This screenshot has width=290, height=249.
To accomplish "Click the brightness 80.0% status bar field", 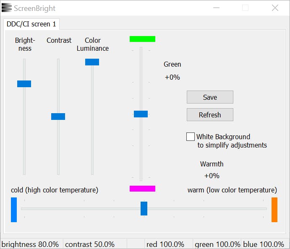I will [x=30, y=244].
